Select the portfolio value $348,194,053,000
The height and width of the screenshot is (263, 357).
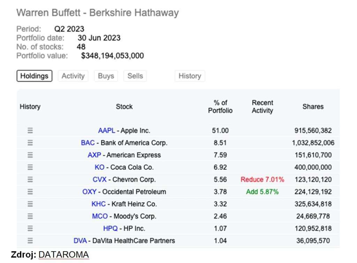click(x=113, y=55)
